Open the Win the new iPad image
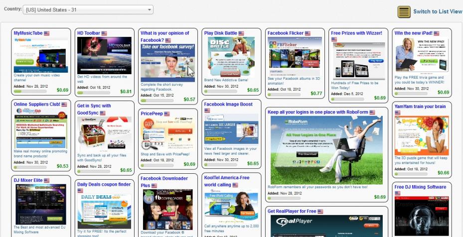Viewport: 463px width, 237px height. pyautogui.click(x=422, y=55)
